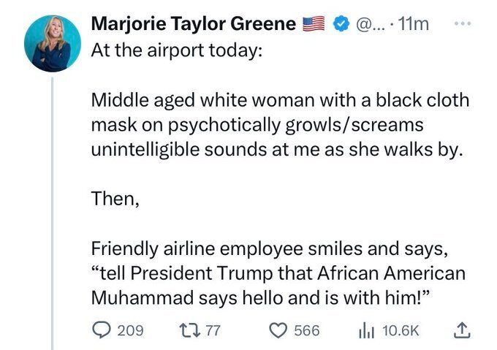Open the view analytics bar chart icon

[367, 330]
